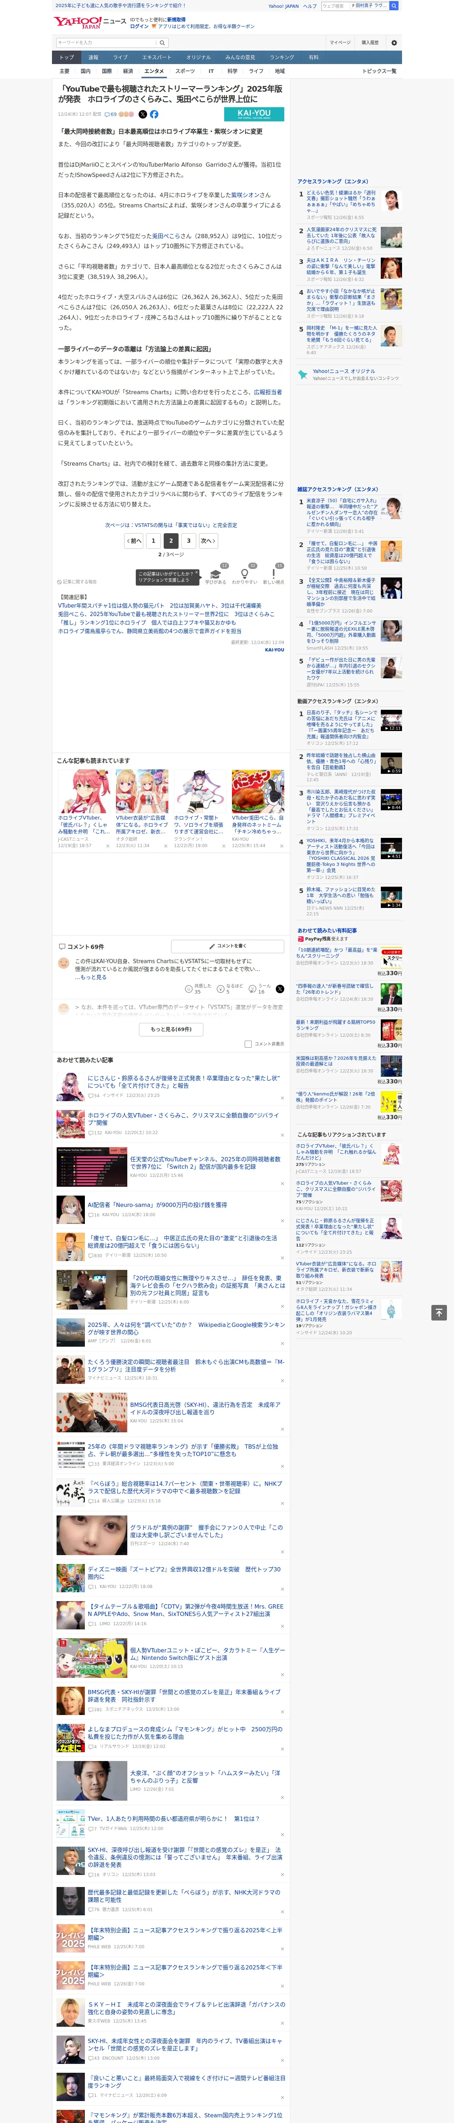Viewport: 454px width, 2123px height.
Task: Select the トップ navigation tab
Action: click(x=67, y=57)
